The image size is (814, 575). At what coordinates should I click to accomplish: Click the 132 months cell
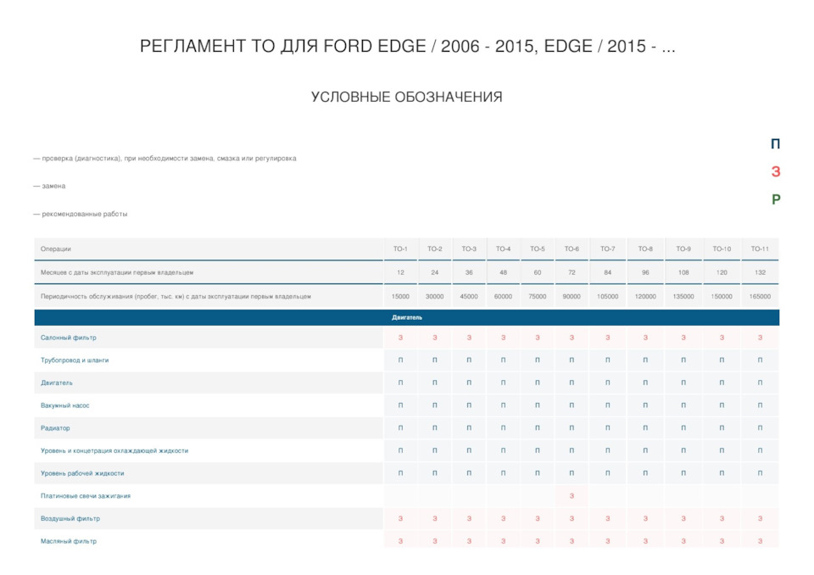tap(760, 272)
